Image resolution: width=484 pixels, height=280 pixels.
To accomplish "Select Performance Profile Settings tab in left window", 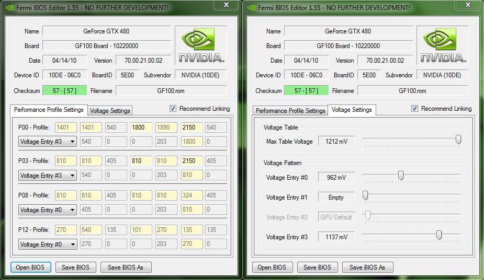I will (x=49, y=110).
